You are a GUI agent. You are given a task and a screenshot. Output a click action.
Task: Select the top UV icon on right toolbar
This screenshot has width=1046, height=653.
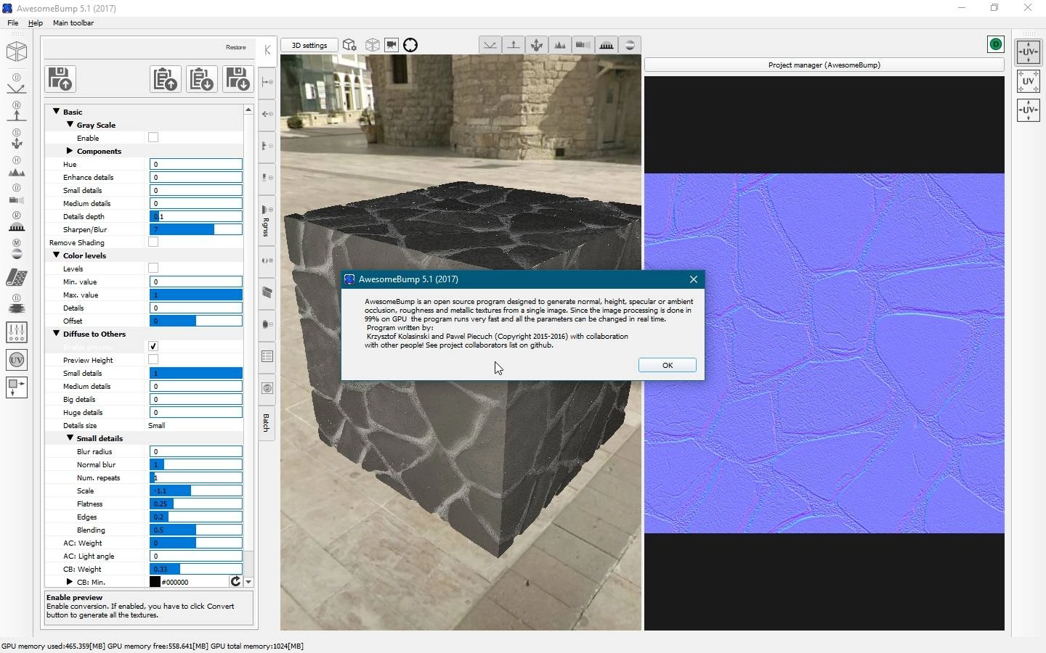click(x=1028, y=52)
